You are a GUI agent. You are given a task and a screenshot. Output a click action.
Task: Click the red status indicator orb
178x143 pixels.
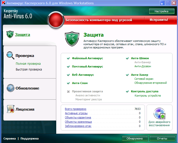pyautogui.click(x=56, y=20)
